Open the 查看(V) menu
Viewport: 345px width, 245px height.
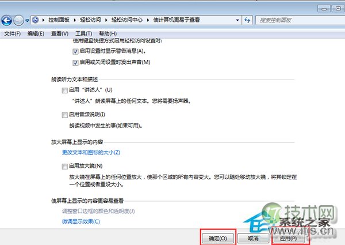pos(60,34)
